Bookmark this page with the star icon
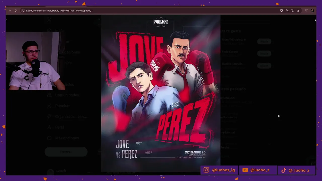 (298, 11)
